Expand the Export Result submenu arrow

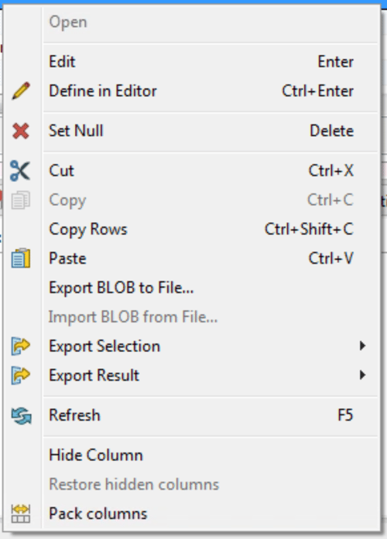pyautogui.click(x=362, y=375)
